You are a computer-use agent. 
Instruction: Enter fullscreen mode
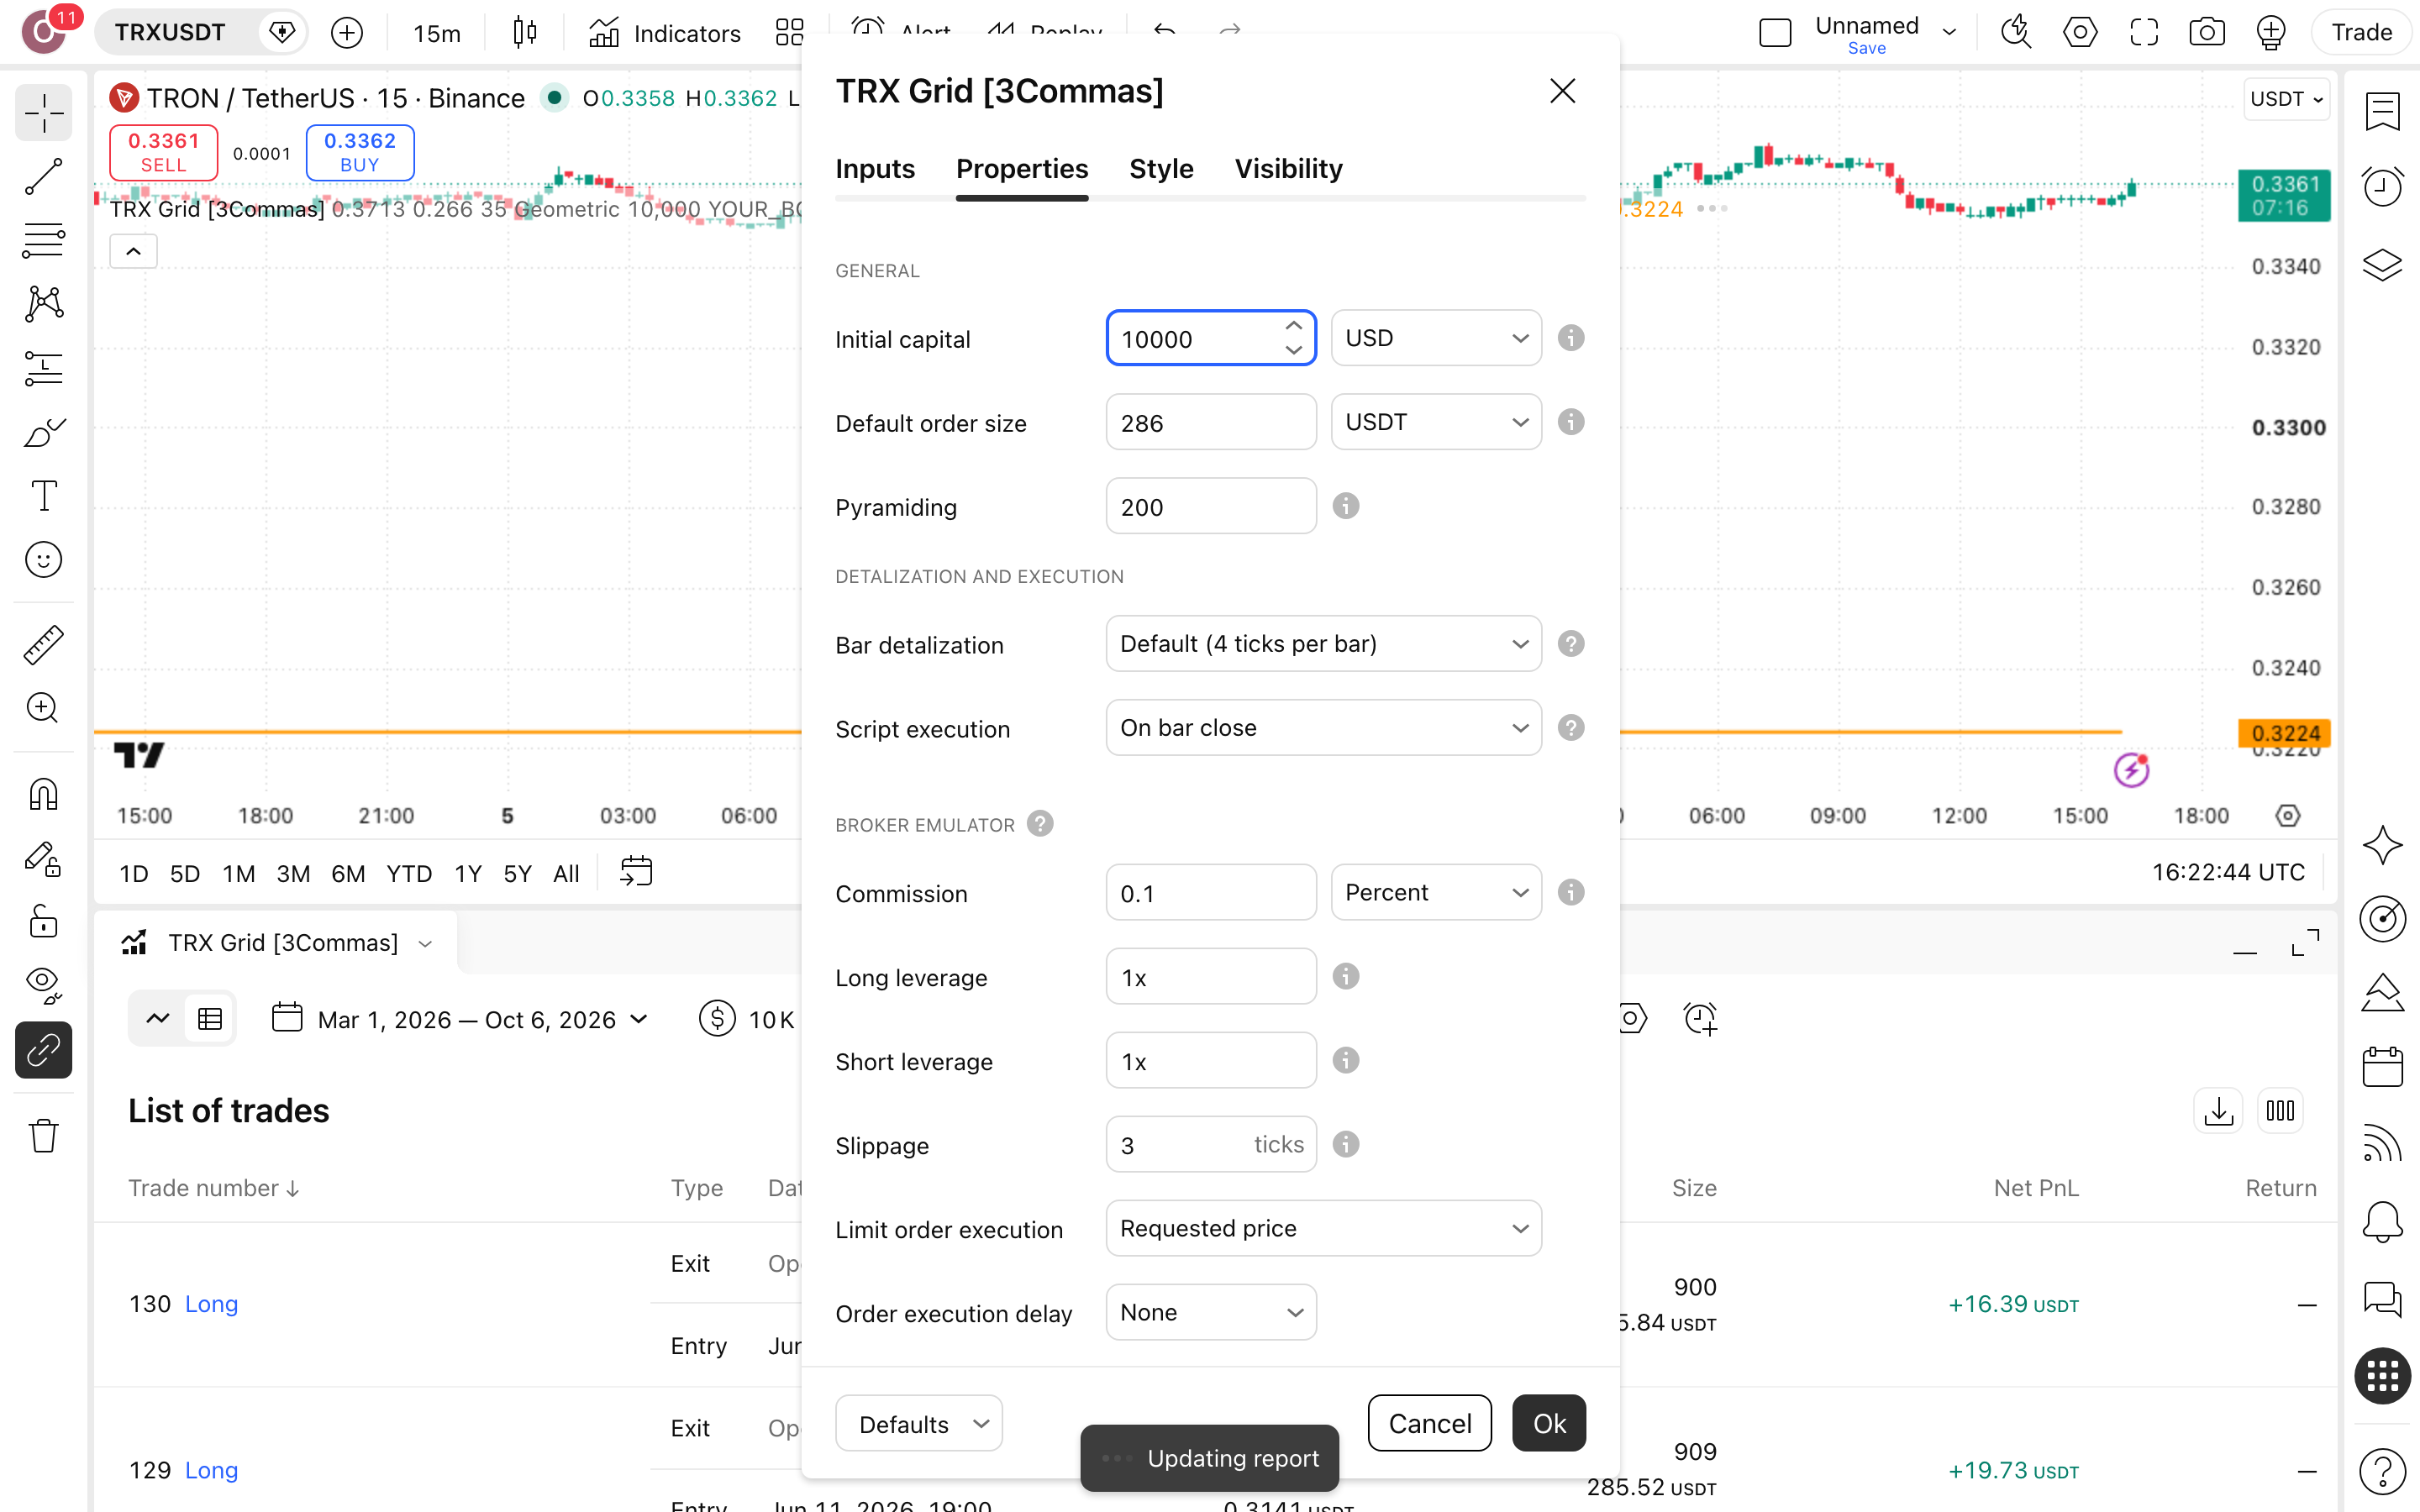click(x=2143, y=32)
